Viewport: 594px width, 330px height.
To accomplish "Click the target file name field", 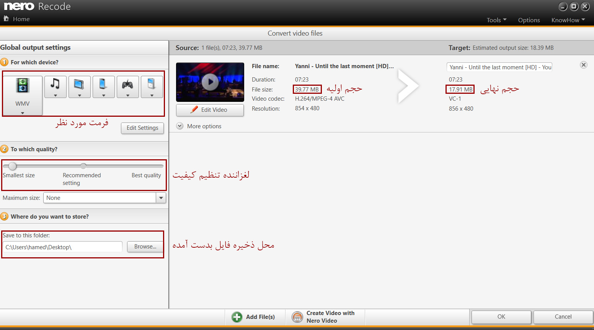I will (x=499, y=67).
